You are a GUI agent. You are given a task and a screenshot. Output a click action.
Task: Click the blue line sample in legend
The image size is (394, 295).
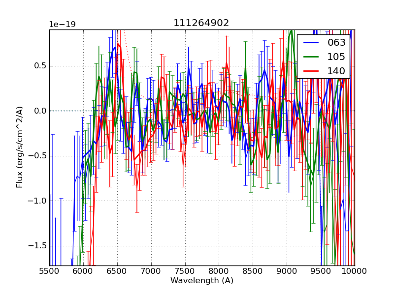[311, 42]
